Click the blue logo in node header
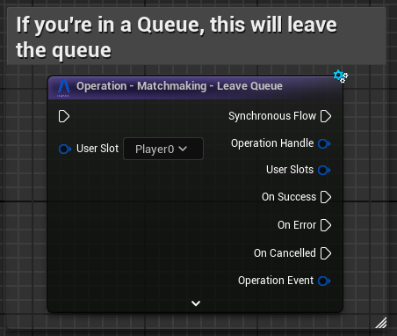The height and width of the screenshot is (336, 397). coord(63,88)
